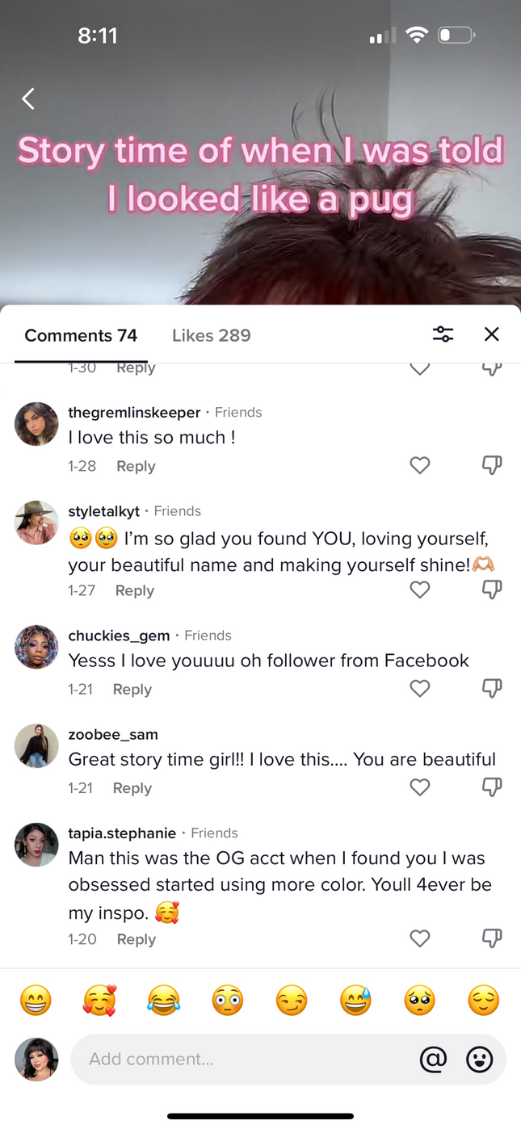Viewport: 521px width, 1129px height.
Task: Dislike tapia.stephanie's comment
Action: (491, 938)
